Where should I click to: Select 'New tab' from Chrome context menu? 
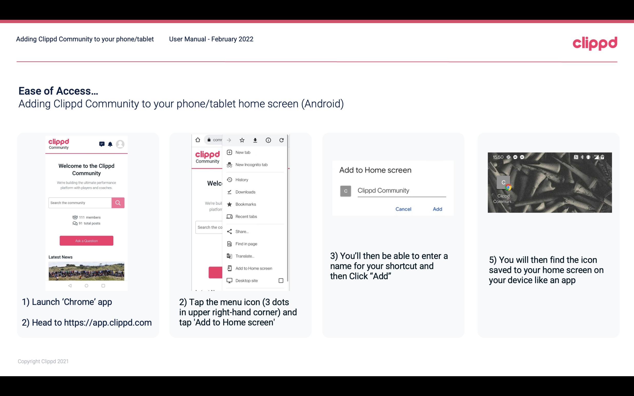point(242,152)
